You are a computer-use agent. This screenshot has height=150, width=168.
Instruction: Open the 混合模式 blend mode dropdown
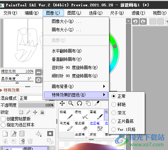(36, 98)
